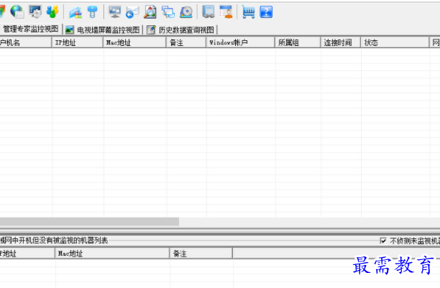Switch to 历史数据查询视图 tab
Image resolution: width=440 pixels, height=288 pixels.
[x=181, y=29]
